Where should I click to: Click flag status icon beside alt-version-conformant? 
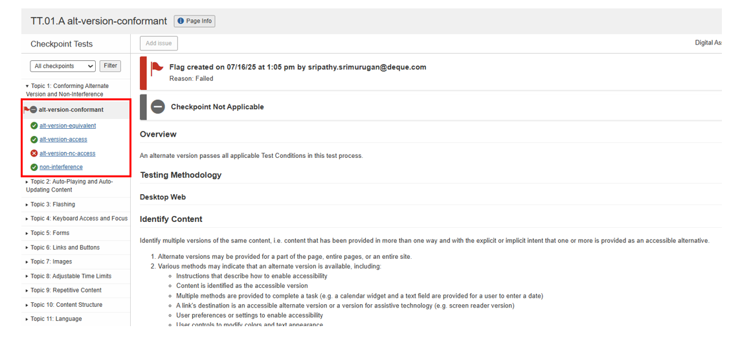(30, 110)
